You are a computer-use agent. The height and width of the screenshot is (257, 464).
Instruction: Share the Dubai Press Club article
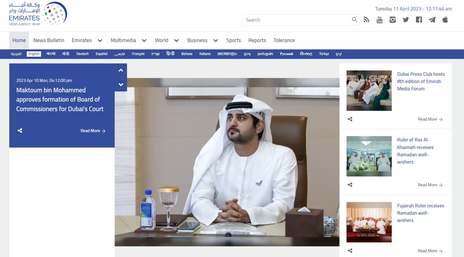pyautogui.click(x=350, y=119)
